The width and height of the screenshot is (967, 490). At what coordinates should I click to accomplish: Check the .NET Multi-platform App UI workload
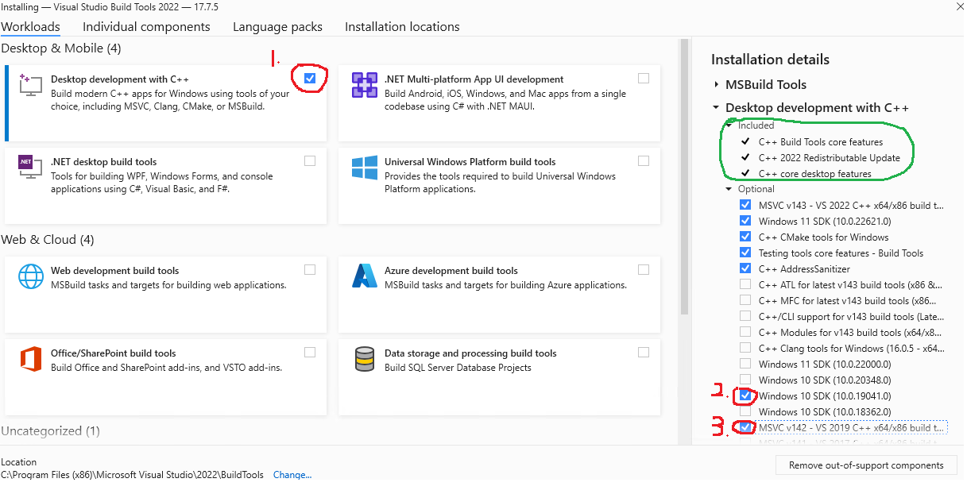tap(644, 78)
